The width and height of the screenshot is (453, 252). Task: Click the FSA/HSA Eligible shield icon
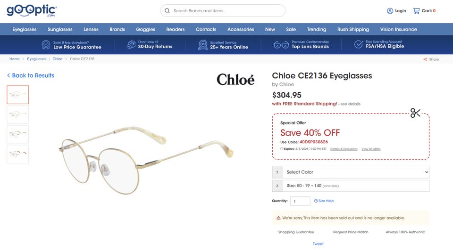pyautogui.click(x=359, y=45)
